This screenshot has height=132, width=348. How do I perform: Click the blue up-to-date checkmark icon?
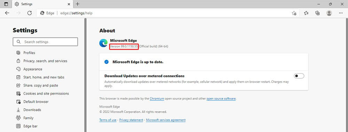coord(106,62)
